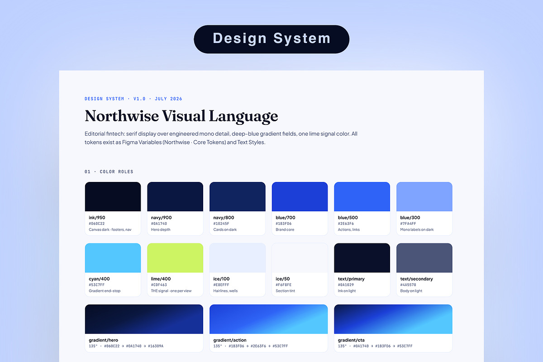Click the 'Hairlines, wells' description
The width and height of the screenshot is (543, 362).
[225, 291]
